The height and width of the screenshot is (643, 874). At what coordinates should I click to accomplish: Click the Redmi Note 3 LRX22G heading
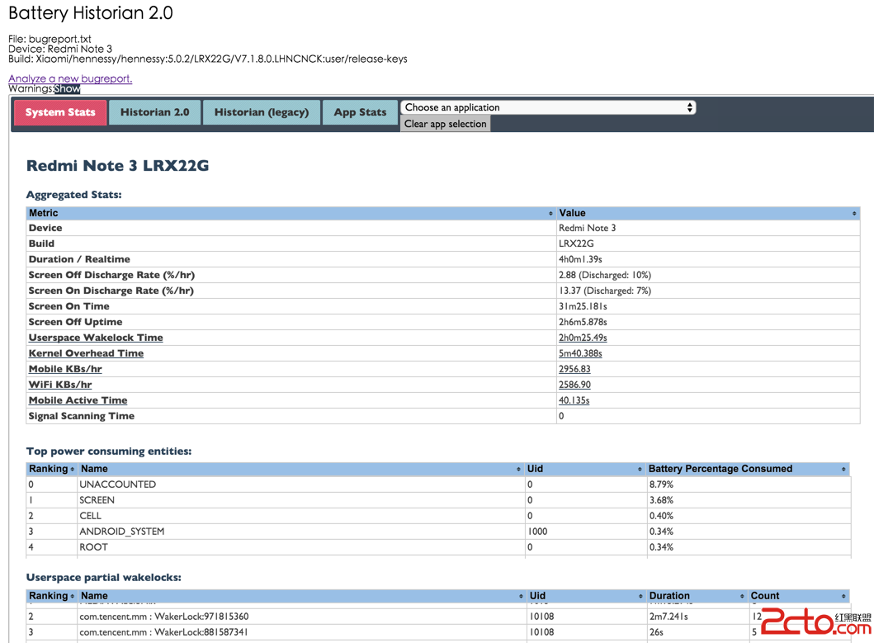[x=118, y=166]
